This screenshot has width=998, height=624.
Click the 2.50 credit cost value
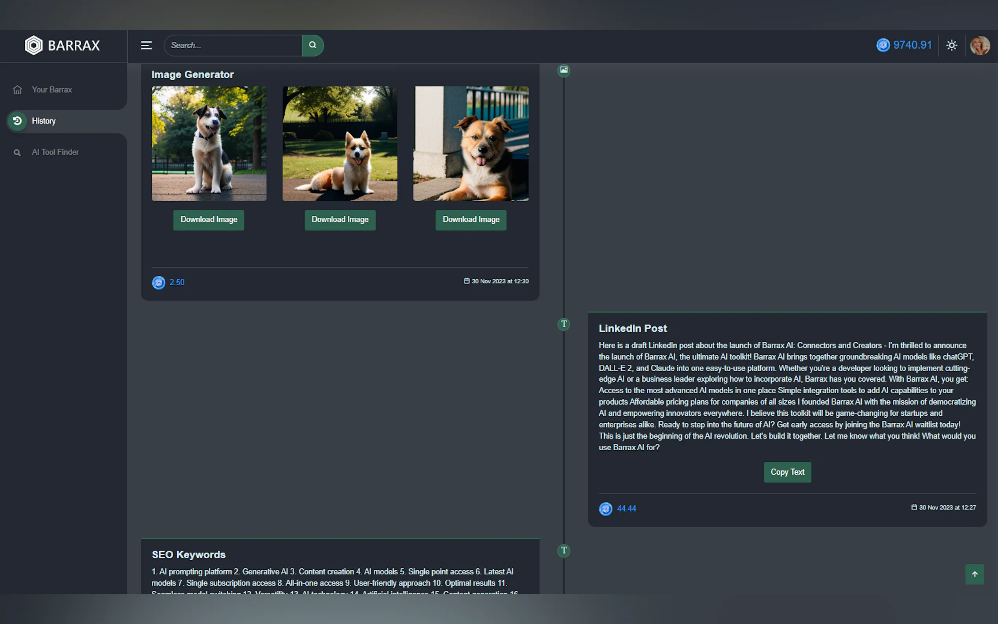[x=177, y=283]
